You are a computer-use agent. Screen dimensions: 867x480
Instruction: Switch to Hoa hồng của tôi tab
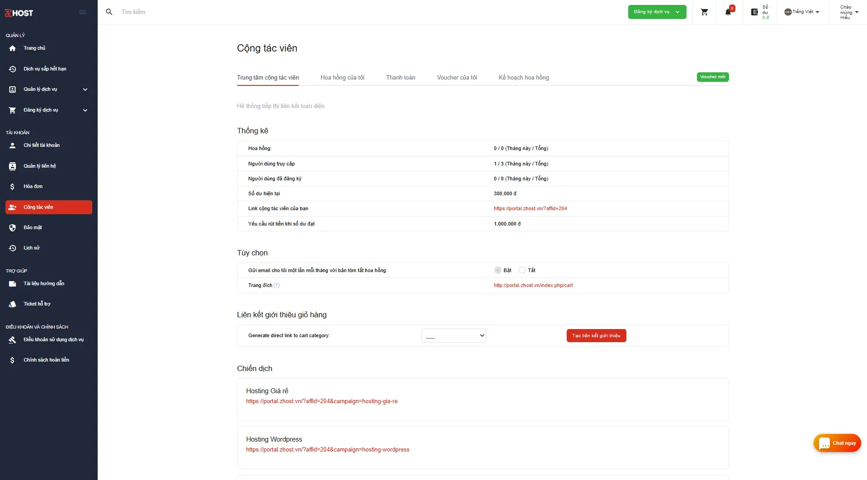click(x=342, y=78)
